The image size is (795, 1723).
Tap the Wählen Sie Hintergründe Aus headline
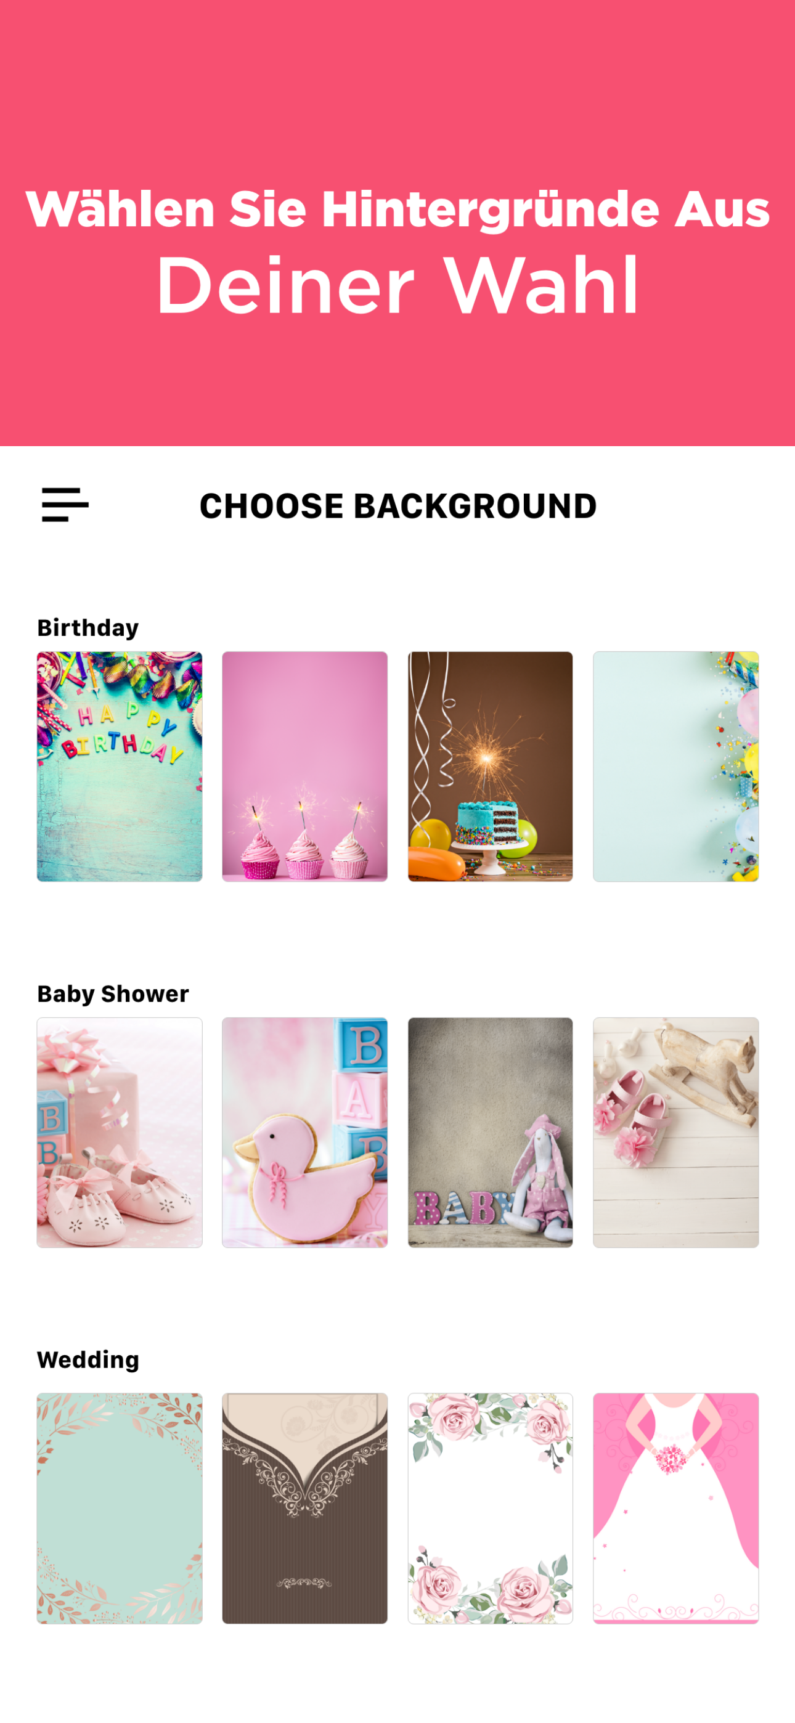(x=397, y=210)
